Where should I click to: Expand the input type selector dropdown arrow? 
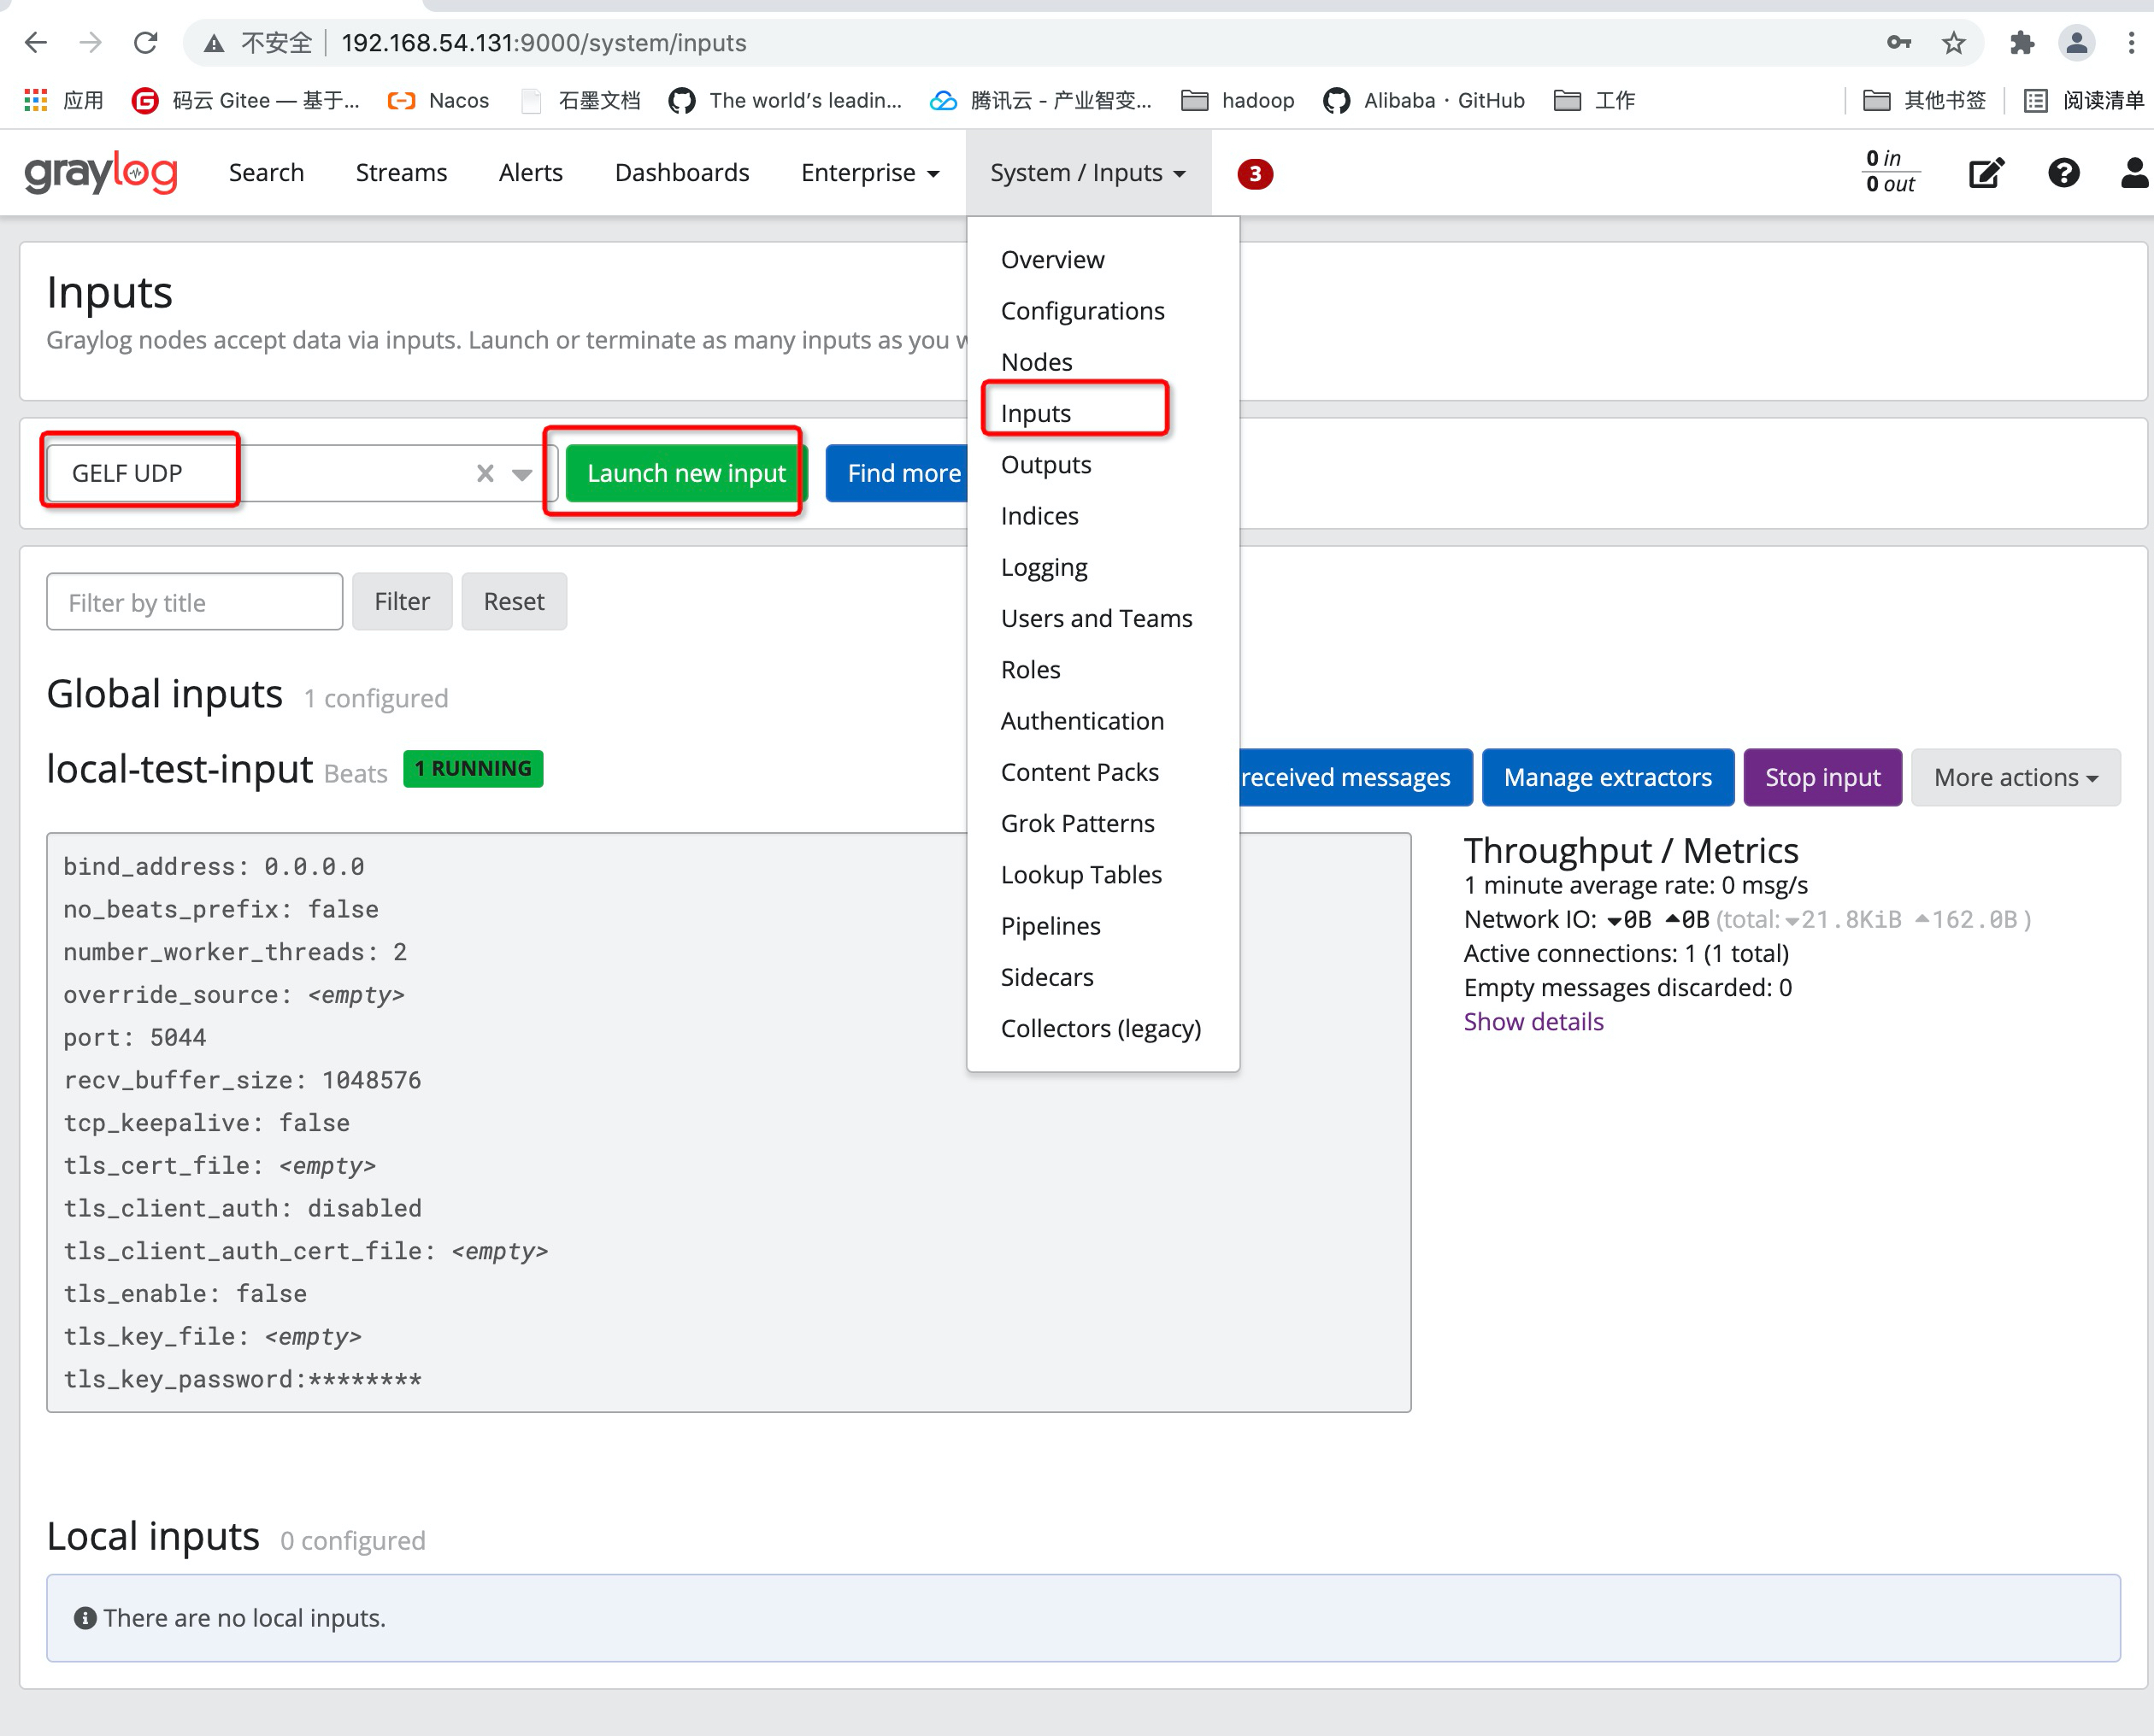tap(522, 473)
